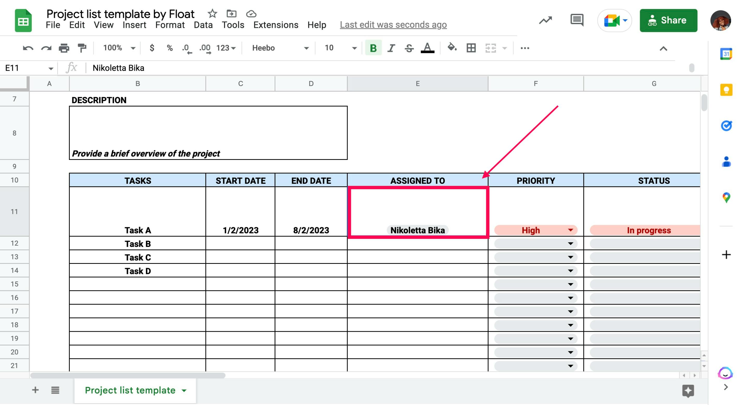Click the Bold formatting icon
744x405 pixels.
[373, 48]
